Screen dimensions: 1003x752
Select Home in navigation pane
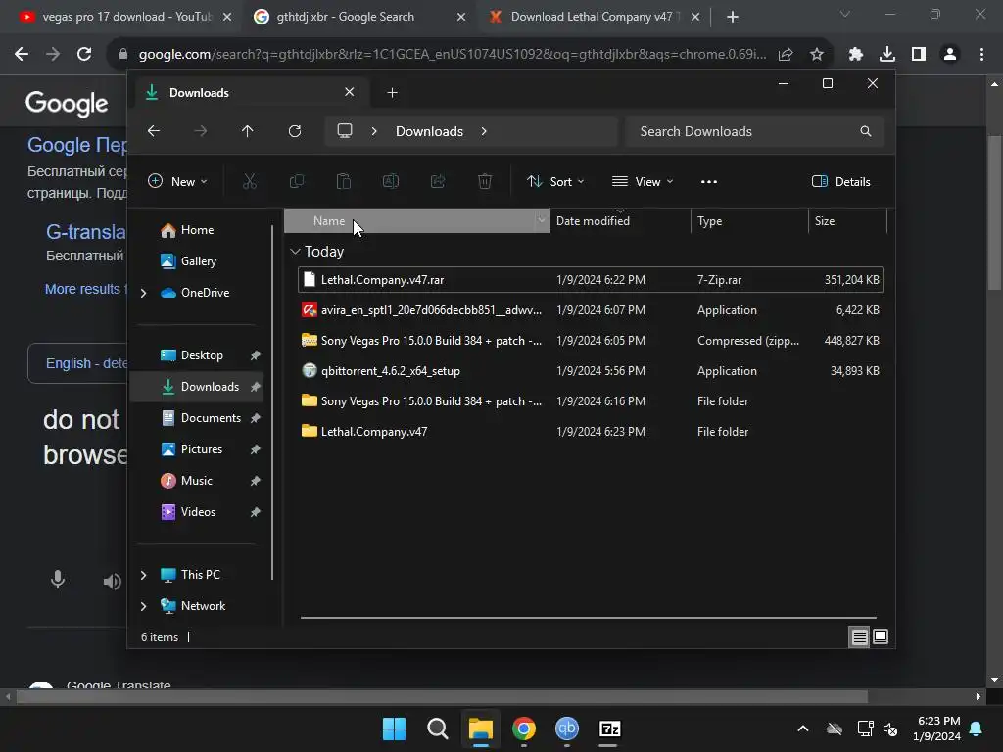198,229
